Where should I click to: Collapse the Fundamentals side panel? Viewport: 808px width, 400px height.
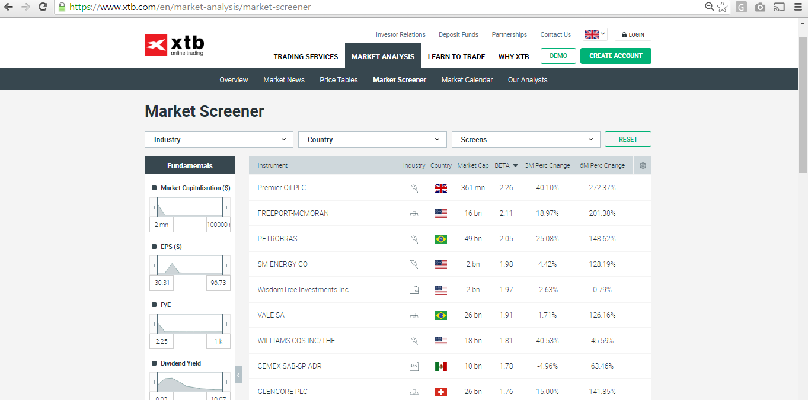click(x=238, y=375)
